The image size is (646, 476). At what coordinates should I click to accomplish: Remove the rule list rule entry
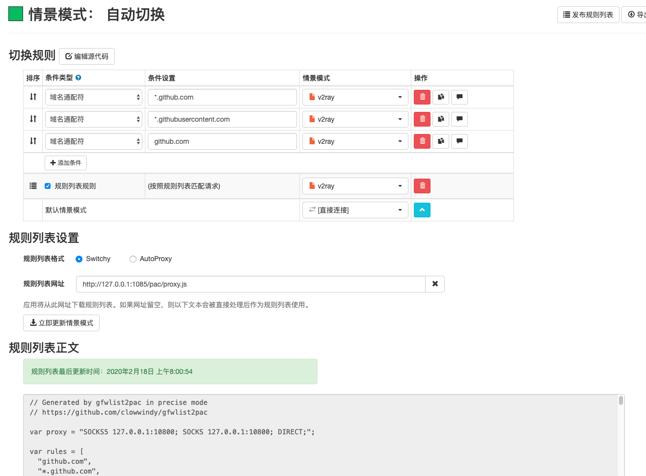tap(422, 185)
